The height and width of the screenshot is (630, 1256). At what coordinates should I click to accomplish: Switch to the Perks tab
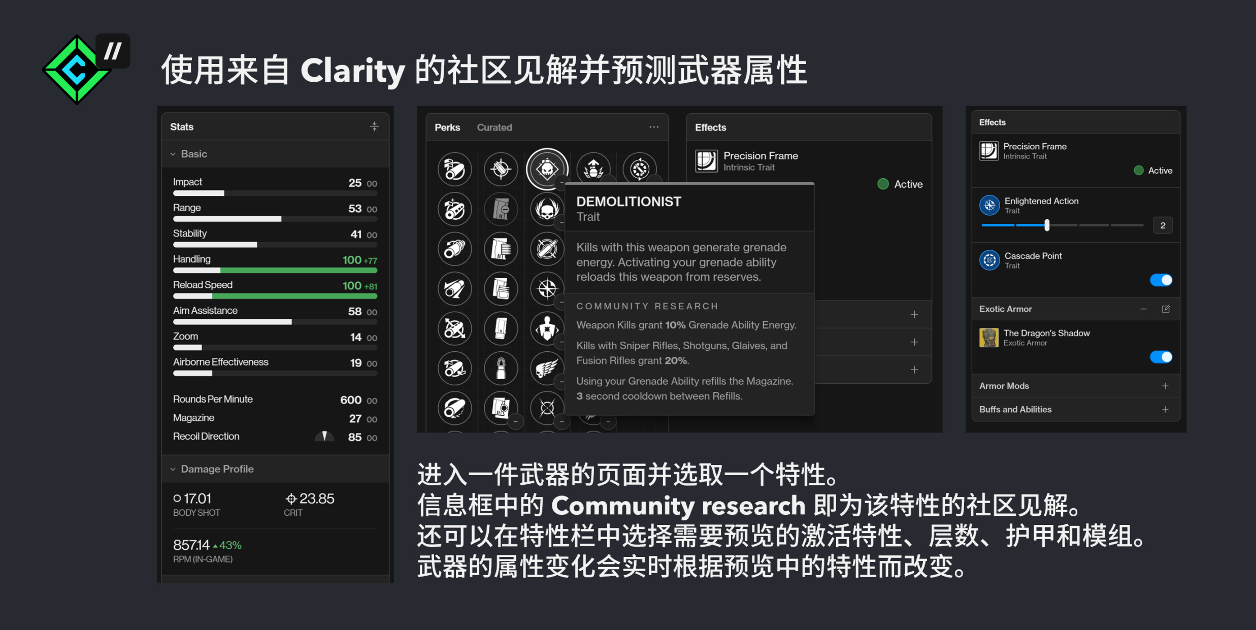[447, 127]
